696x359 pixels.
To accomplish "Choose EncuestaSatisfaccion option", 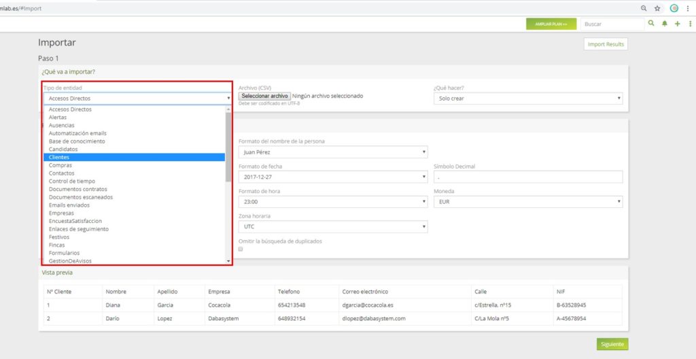I will click(x=135, y=221).
